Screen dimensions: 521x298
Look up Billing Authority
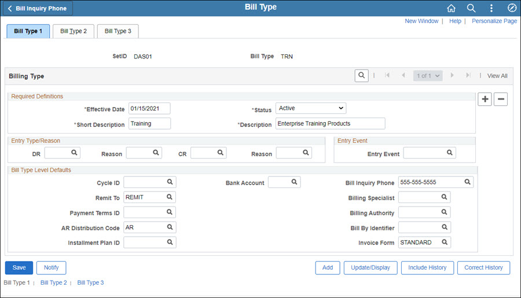(x=444, y=212)
